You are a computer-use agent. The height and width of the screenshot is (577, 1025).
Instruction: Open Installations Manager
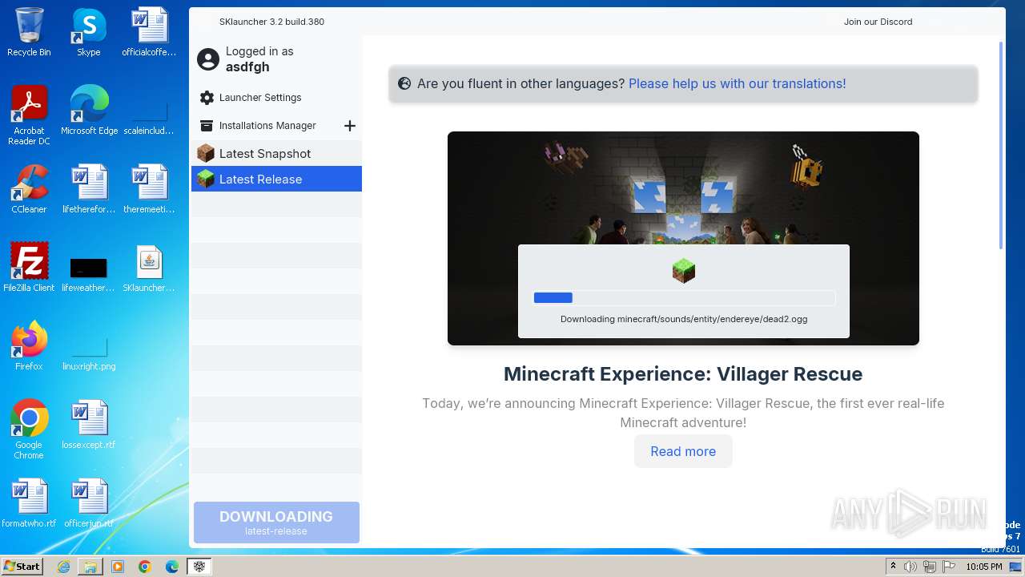coord(267,126)
